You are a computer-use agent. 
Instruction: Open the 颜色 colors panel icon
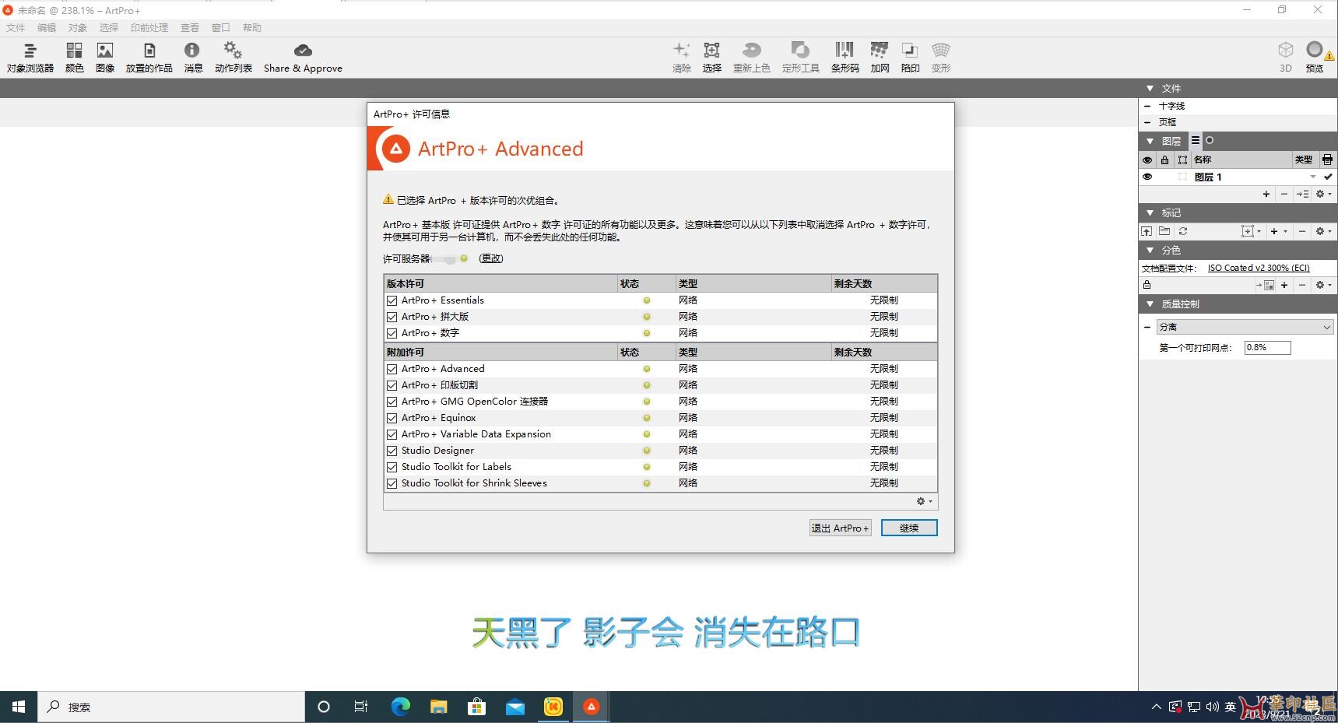click(x=74, y=58)
